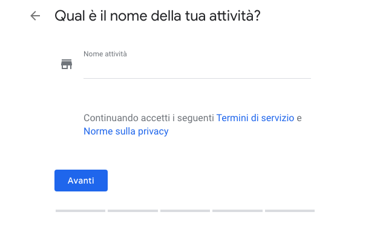
Task: Click the word 'attività?' in the heading
Action: (x=235, y=16)
